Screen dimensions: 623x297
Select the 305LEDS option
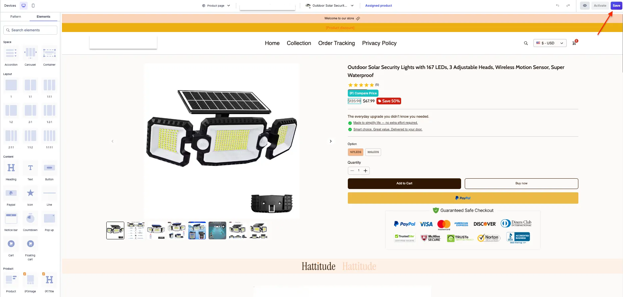(x=373, y=152)
